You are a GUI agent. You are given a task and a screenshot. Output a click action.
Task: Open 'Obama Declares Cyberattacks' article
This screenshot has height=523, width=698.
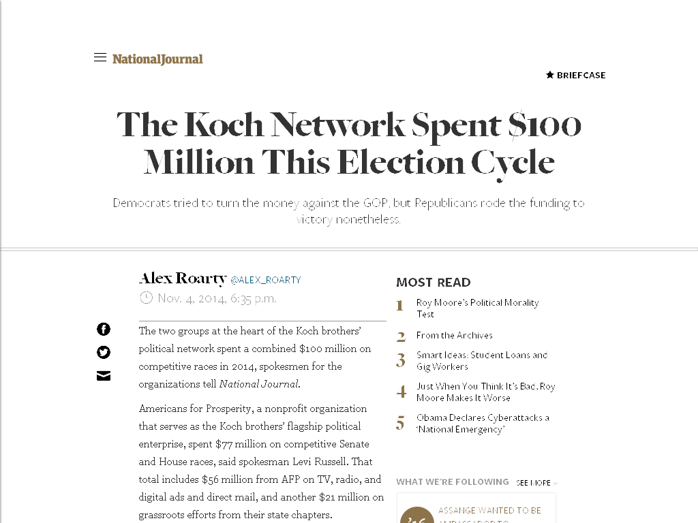click(x=483, y=423)
